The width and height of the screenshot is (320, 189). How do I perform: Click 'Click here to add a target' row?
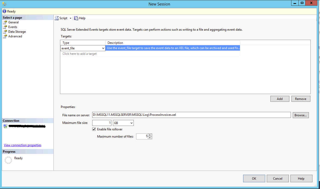pos(80,54)
